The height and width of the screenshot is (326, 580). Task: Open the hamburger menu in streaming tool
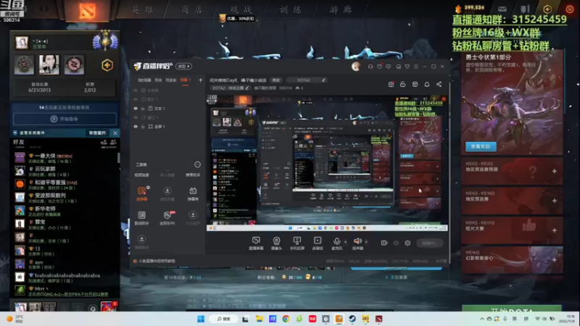click(x=415, y=67)
